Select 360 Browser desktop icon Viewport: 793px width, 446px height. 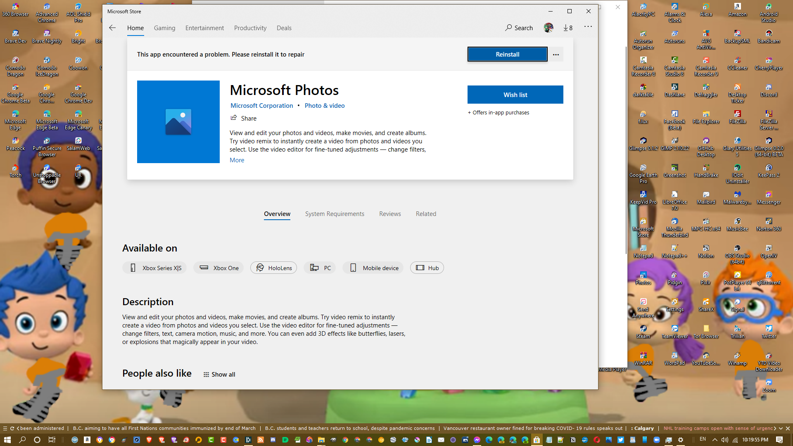[x=15, y=10]
